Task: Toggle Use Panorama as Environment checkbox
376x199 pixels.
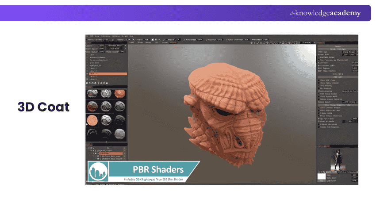Action: click(319, 60)
